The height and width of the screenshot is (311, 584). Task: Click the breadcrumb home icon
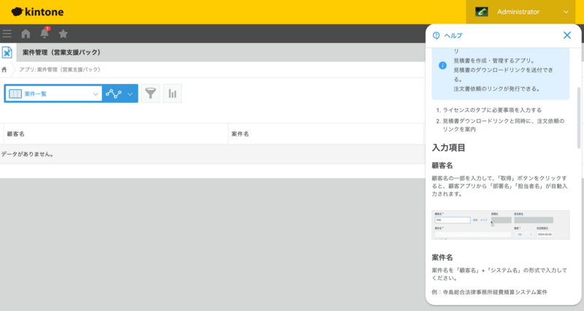5,70
